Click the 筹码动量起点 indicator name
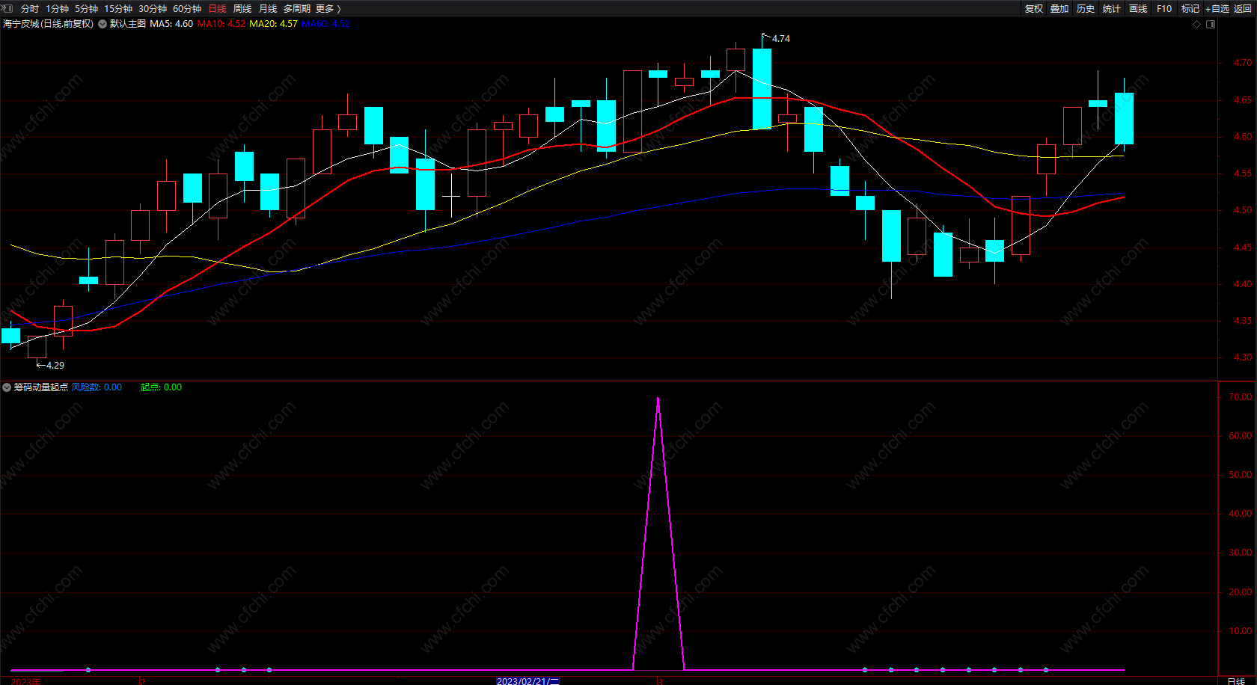 click(x=41, y=387)
